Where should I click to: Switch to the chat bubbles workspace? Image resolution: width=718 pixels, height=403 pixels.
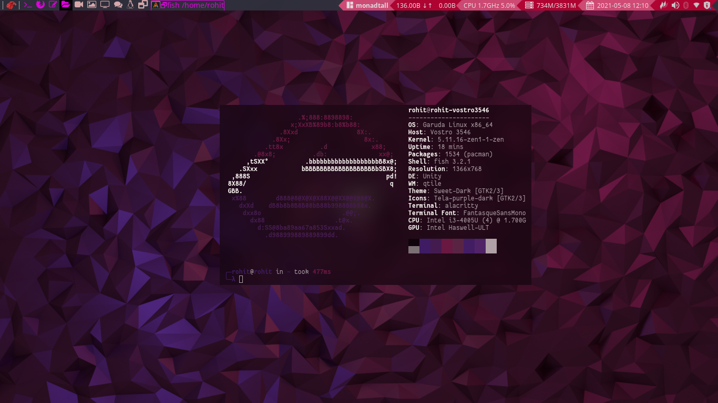(x=118, y=5)
